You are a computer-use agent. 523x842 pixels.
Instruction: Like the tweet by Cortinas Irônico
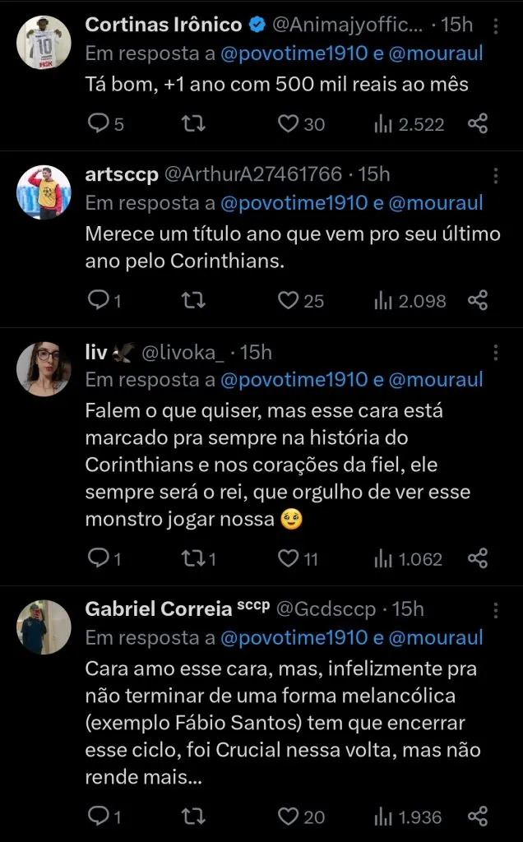(x=287, y=124)
